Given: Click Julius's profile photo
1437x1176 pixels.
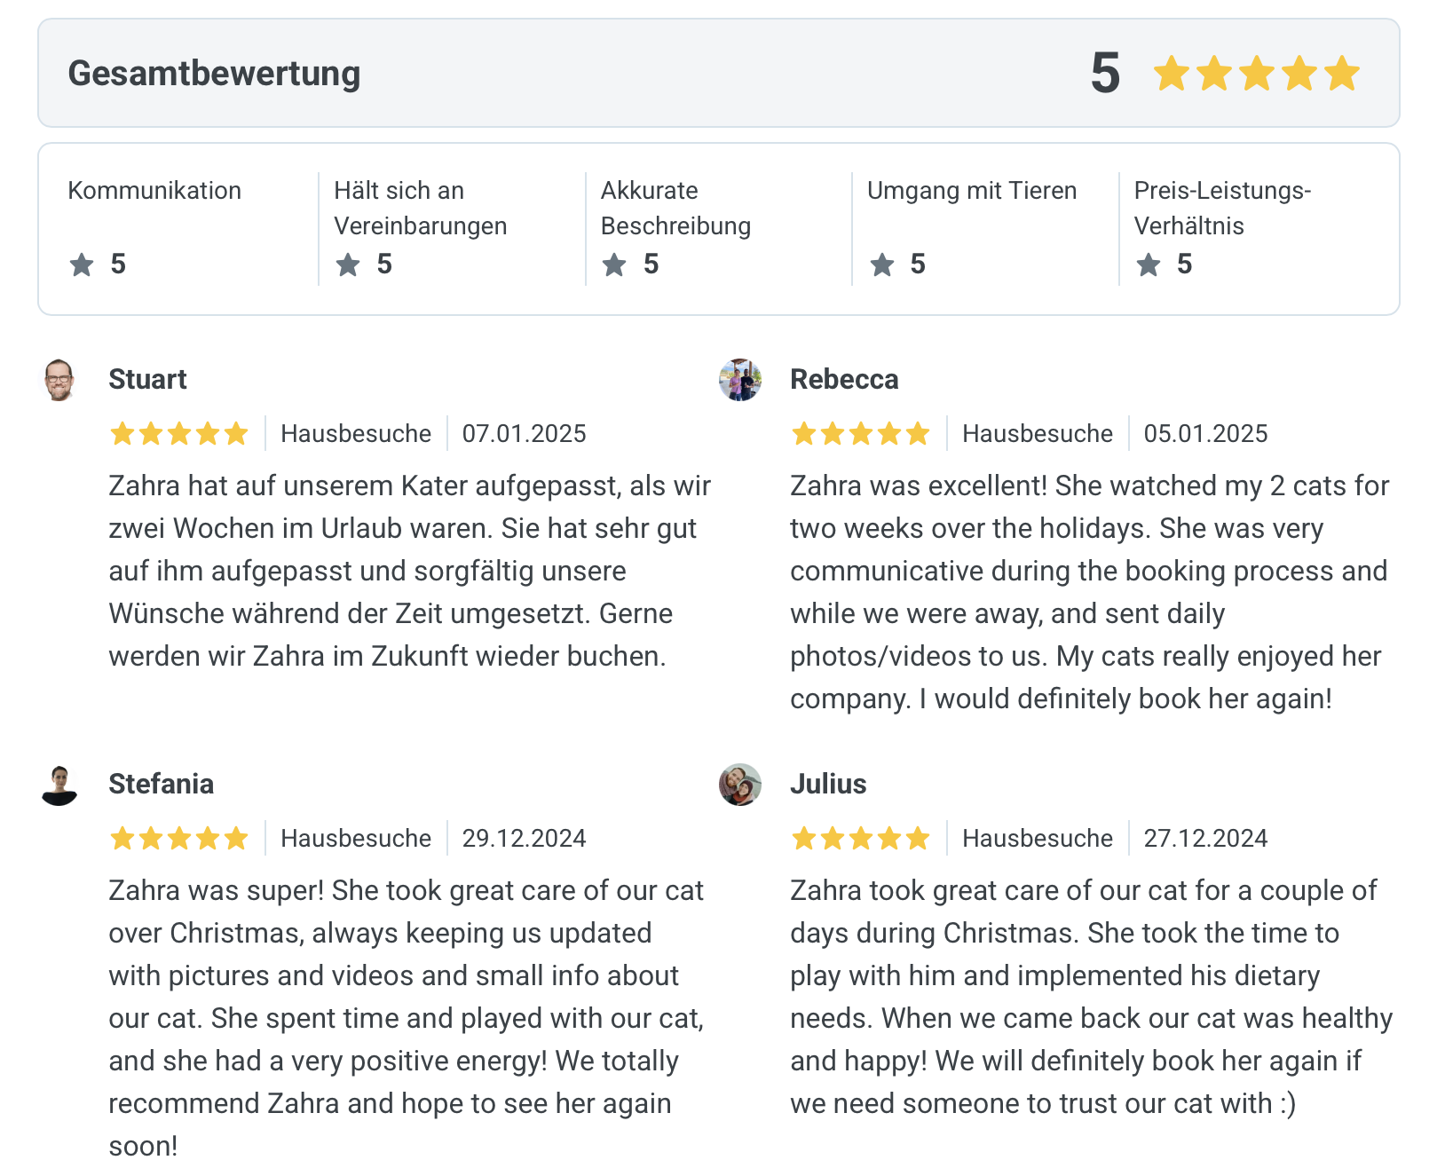Looking at the screenshot, I should tap(740, 785).
